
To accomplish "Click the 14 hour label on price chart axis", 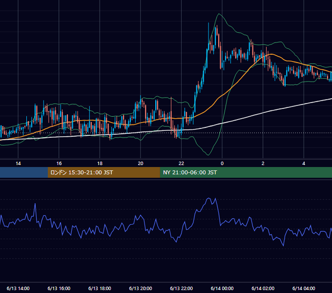I will [18, 164].
